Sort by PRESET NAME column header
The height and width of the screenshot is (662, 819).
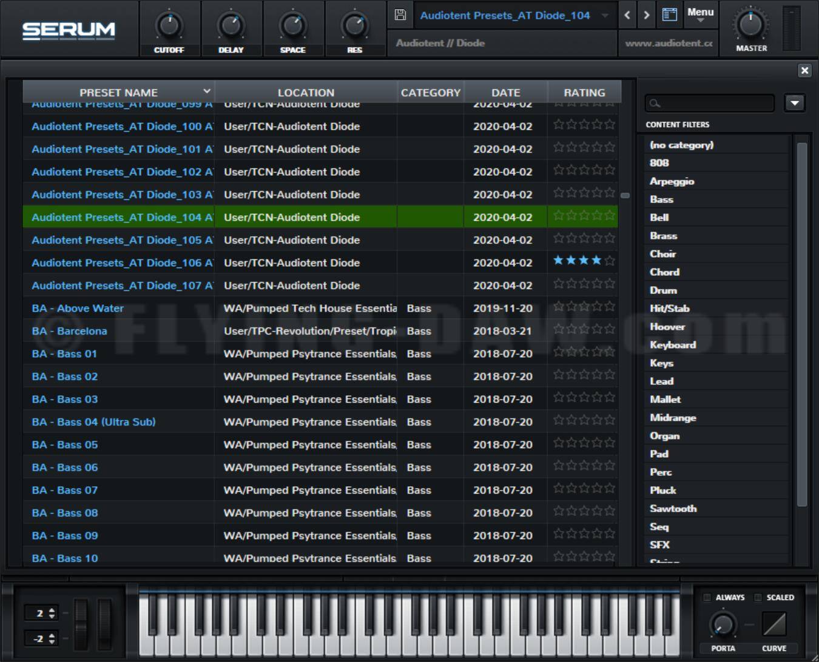(x=118, y=93)
